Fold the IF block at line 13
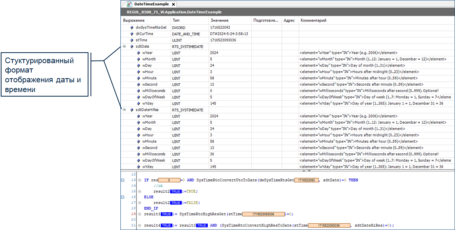The height and width of the screenshot is (230, 455). point(123,180)
